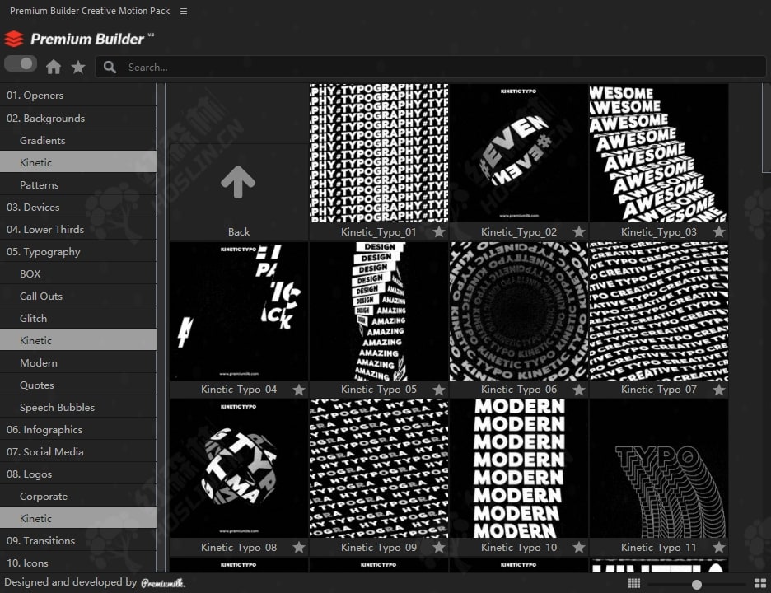Switch to small grid view icon
This screenshot has height=593, width=771.
tap(634, 583)
